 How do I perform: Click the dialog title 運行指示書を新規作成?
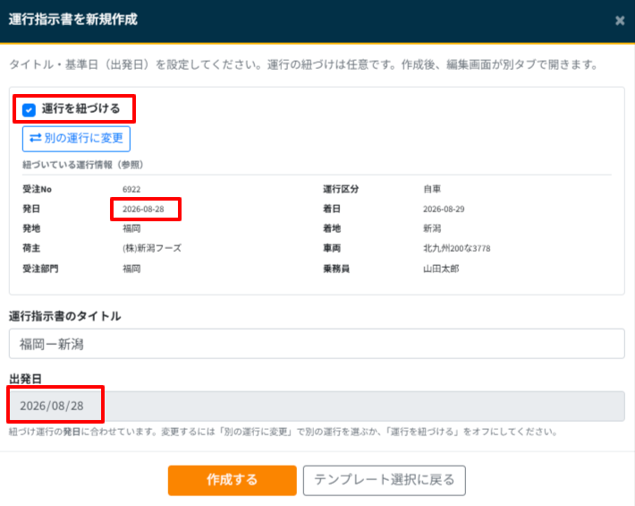(73, 19)
